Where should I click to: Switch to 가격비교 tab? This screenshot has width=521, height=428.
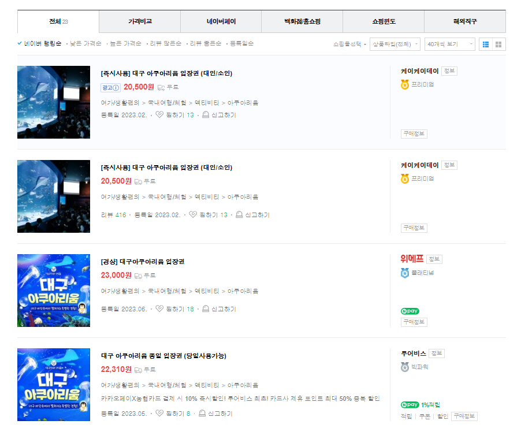[x=140, y=21]
